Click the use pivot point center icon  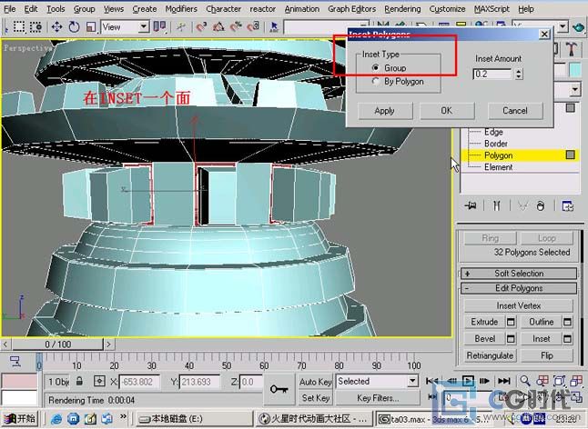[160, 27]
